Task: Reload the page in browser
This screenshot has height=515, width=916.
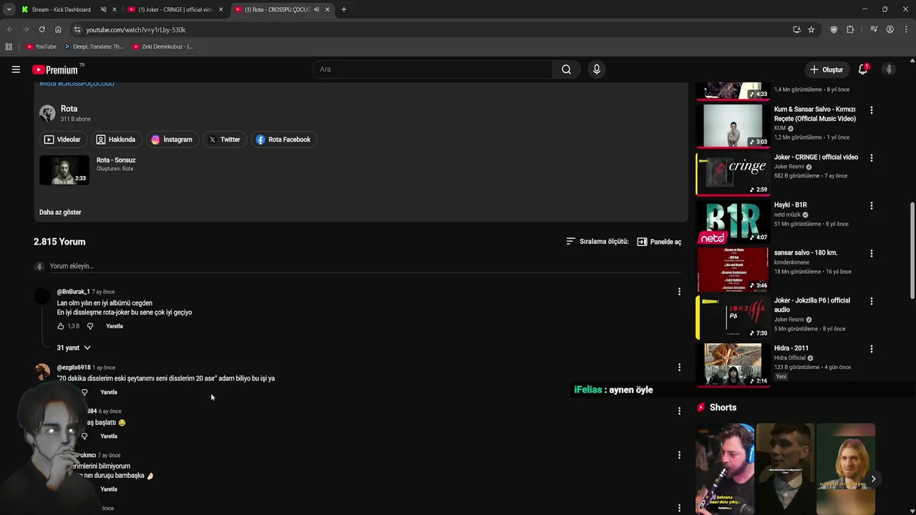Action: [x=42, y=29]
